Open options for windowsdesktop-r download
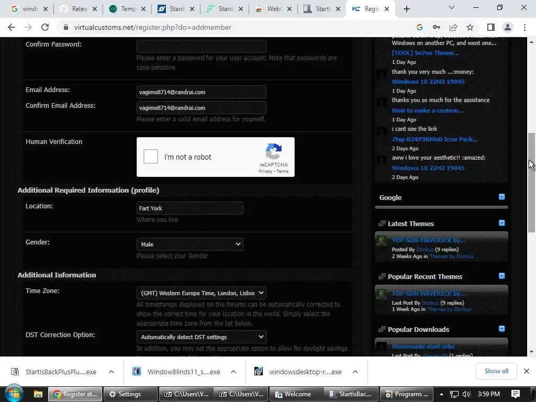 [355, 372]
